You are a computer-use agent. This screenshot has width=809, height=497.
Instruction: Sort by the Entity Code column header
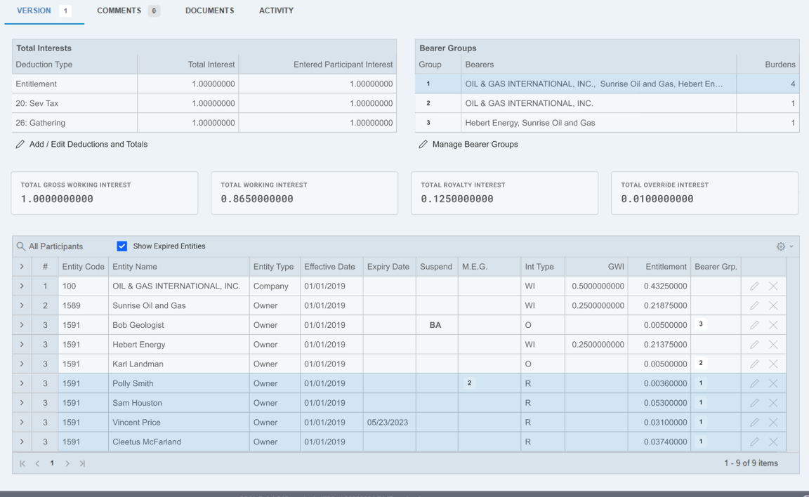tap(83, 267)
